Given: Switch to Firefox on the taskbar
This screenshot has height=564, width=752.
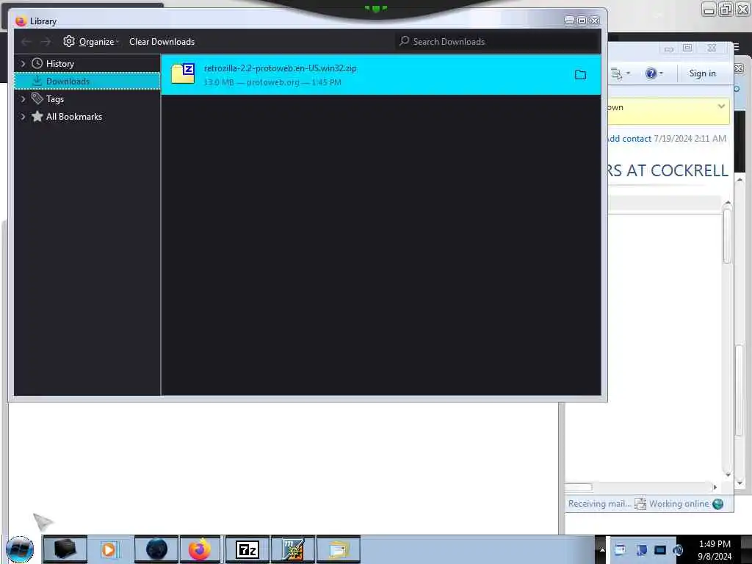Looking at the screenshot, I should [x=200, y=549].
